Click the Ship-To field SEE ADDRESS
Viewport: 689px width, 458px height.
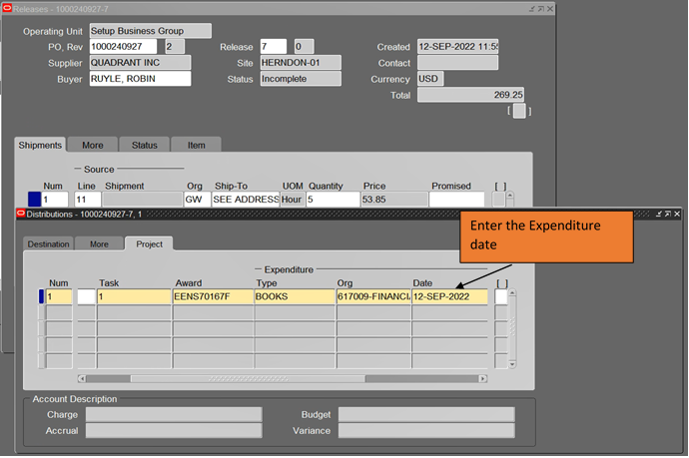pos(246,199)
